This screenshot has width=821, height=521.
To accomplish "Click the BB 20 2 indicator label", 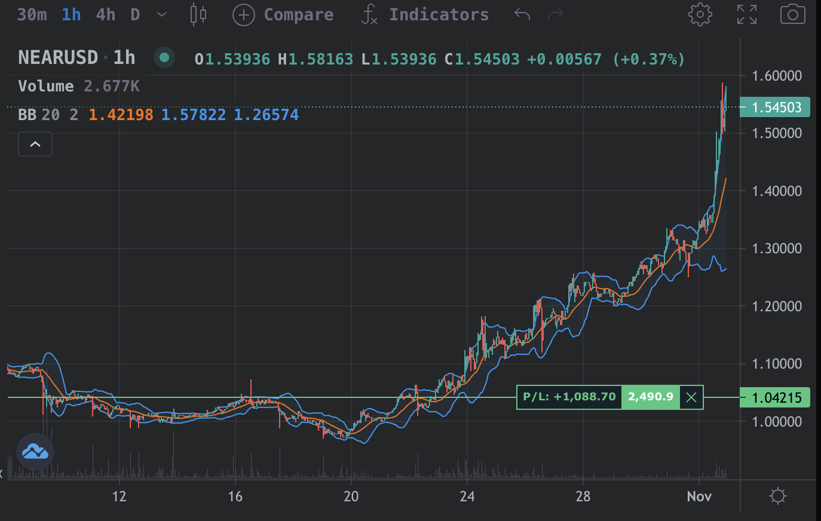I will point(48,115).
